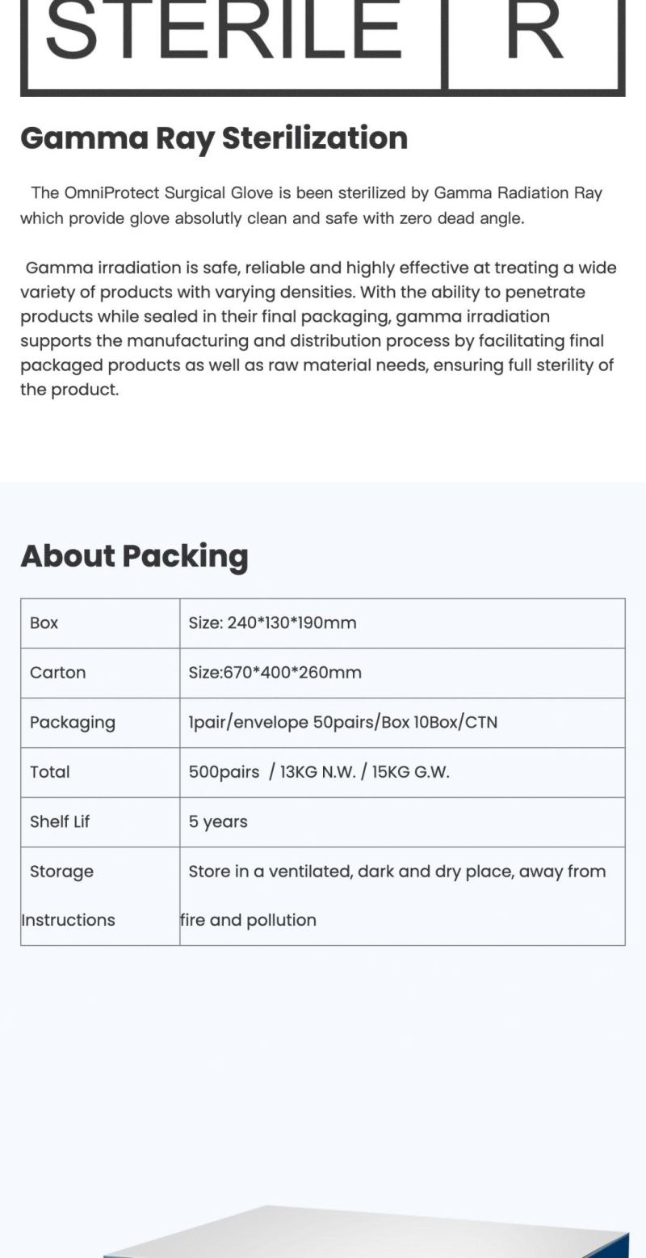Screen dimensions: 646x1258
Task: Click the fire and pollution text line
Action: coord(248,920)
